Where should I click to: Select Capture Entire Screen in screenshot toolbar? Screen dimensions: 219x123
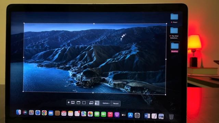73,102
